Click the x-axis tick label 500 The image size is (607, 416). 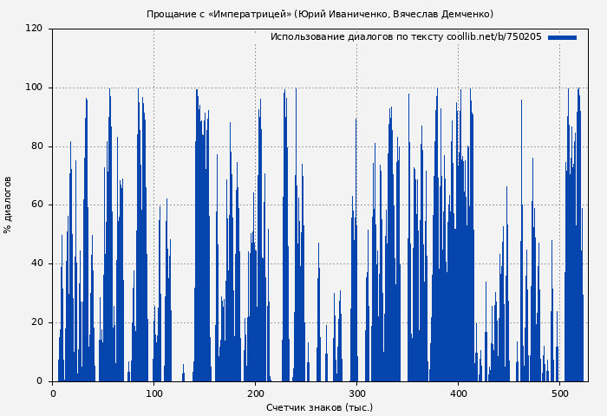pos(559,393)
